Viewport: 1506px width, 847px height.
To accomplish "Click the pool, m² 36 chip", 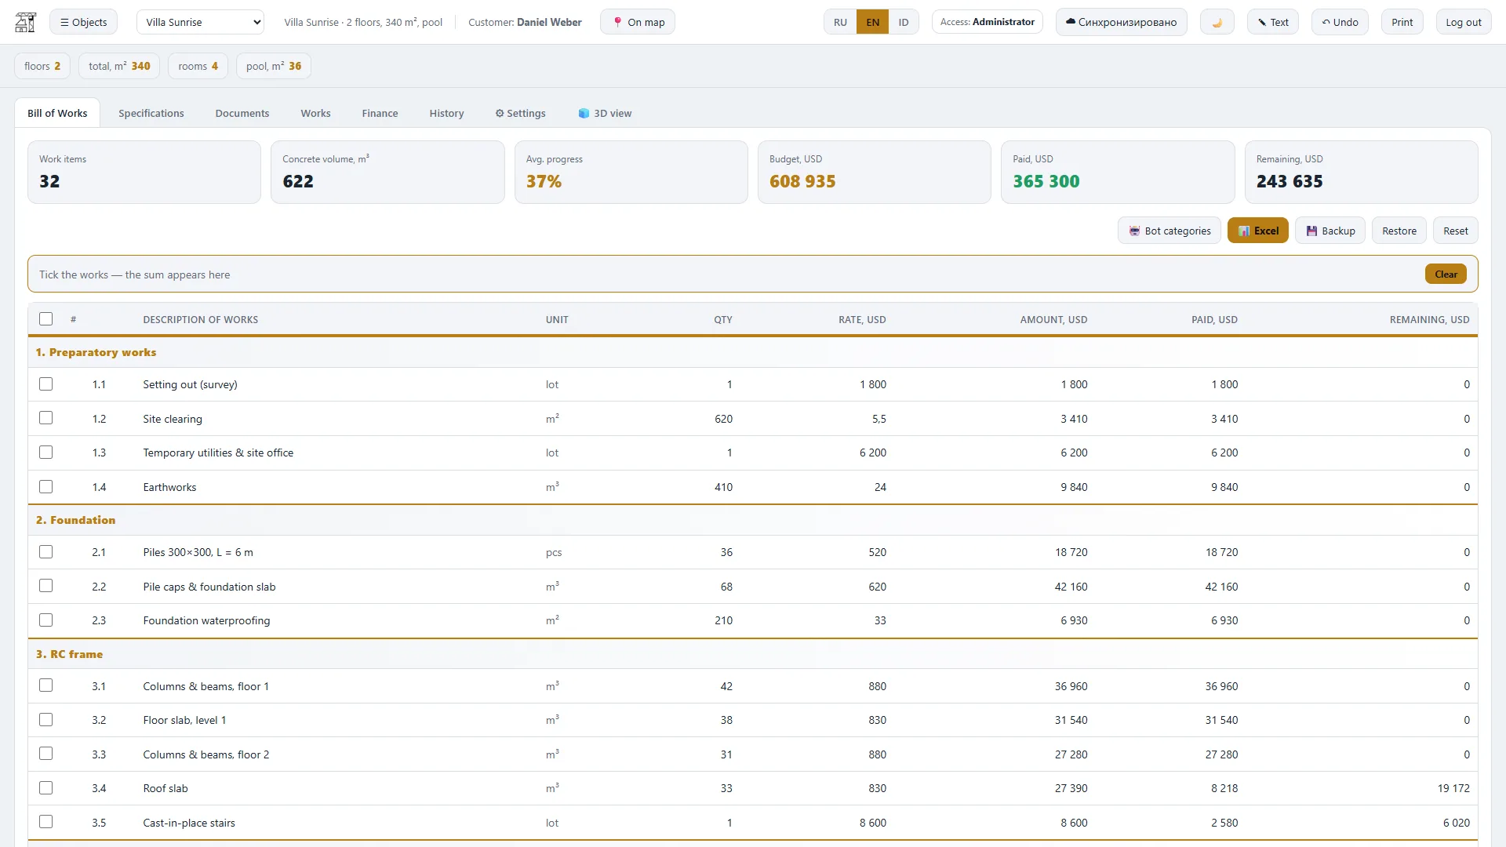I will point(274,66).
